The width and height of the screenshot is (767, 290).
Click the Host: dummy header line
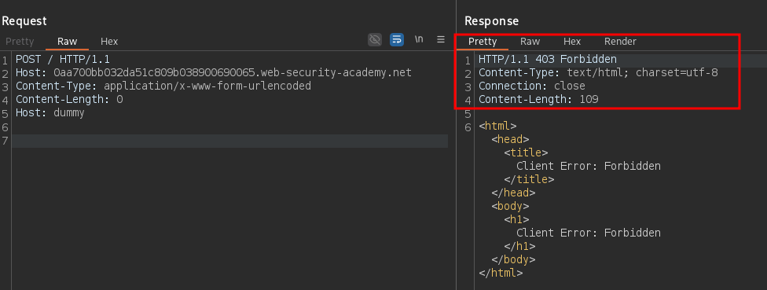[x=50, y=113]
